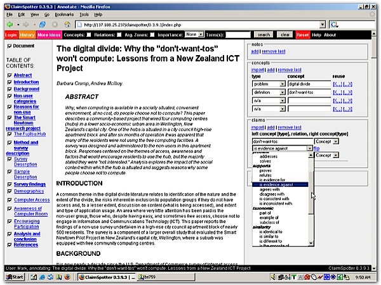Open the Bookmarks menu
Viewport: 381px width, 285px height.
64,15
